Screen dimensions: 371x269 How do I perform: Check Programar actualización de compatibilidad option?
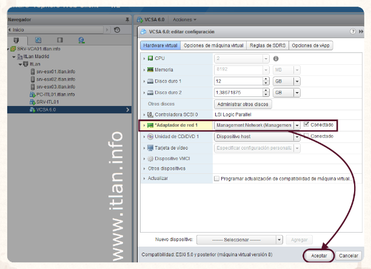pos(217,179)
